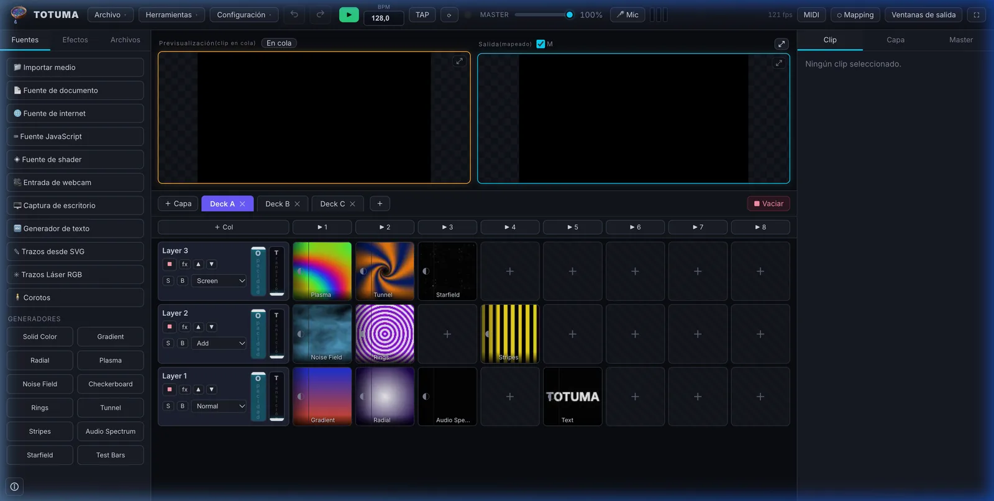Switch to the Archivos tab

pos(125,40)
